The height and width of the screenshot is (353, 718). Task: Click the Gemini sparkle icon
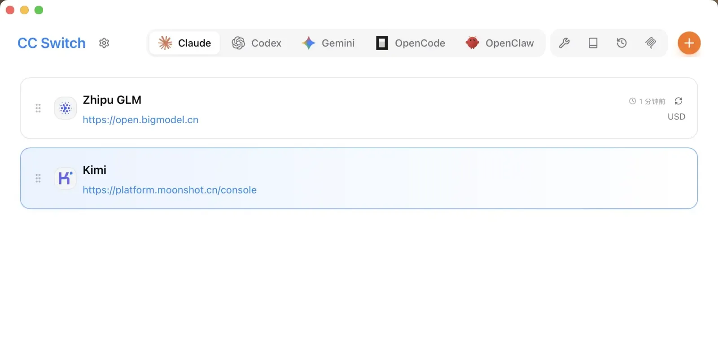(309, 43)
